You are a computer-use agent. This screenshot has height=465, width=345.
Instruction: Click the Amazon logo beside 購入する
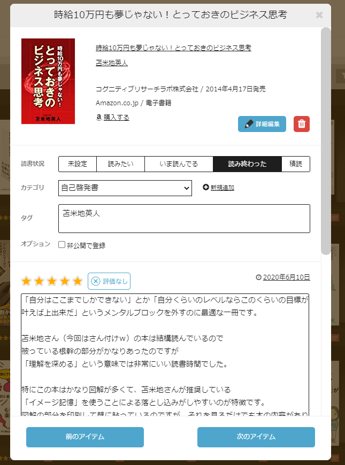[99, 117]
